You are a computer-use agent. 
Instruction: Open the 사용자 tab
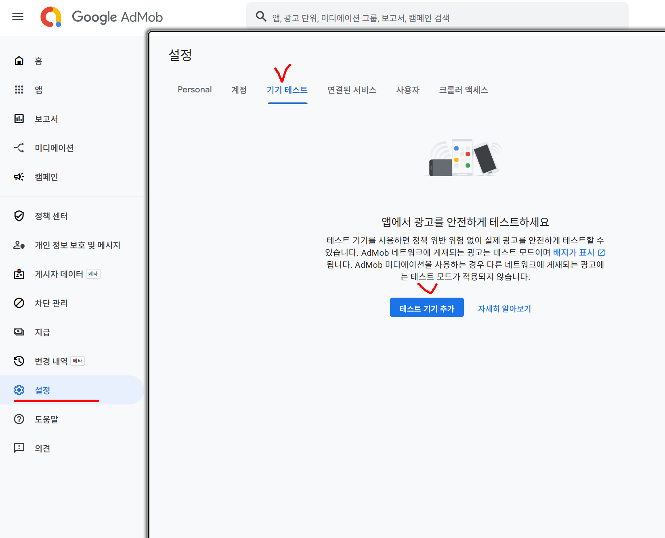[x=408, y=90]
